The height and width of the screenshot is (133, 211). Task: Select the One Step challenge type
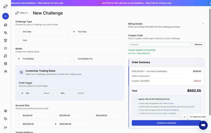pyautogui.click(x=42, y=32)
